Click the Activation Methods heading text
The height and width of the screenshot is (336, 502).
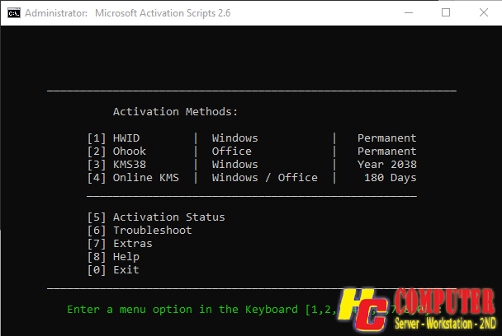tap(175, 112)
